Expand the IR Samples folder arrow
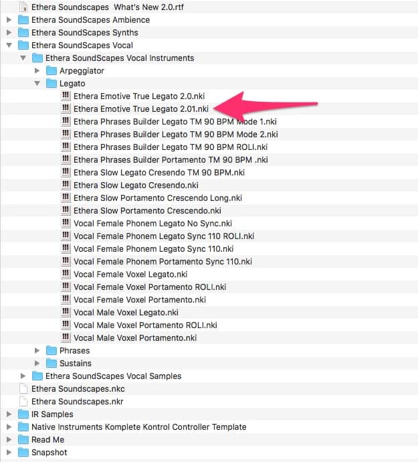418x462 pixels. coord(9,414)
